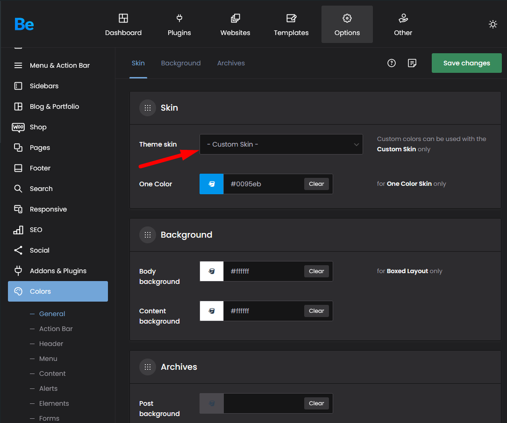Open the Theme skin dropdown
The image size is (507, 423).
pyautogui.click(x=281, y=144)
